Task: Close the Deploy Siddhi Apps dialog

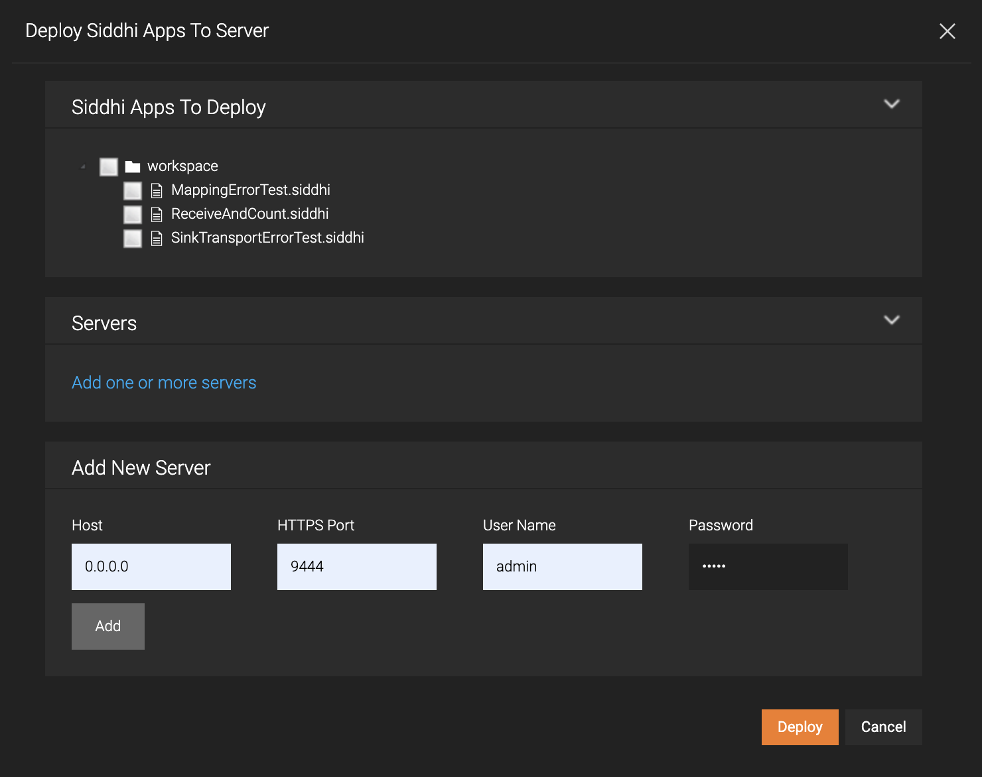Action: click(947, 31)
